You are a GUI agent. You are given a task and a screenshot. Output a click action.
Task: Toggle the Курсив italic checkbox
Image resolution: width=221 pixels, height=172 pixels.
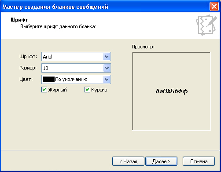coord(87,90)
